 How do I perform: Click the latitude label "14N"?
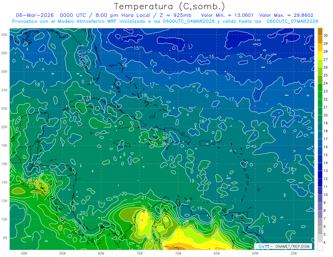4,182
